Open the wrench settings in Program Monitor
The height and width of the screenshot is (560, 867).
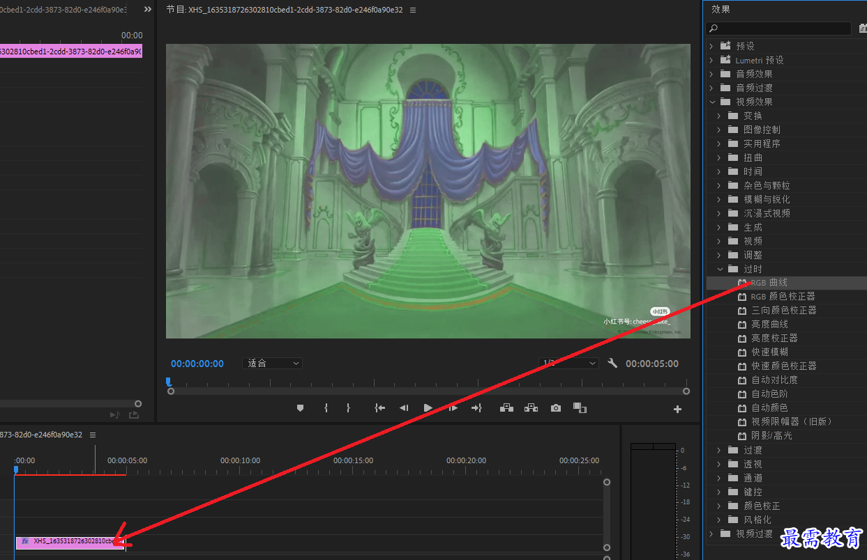coord(612,364)
